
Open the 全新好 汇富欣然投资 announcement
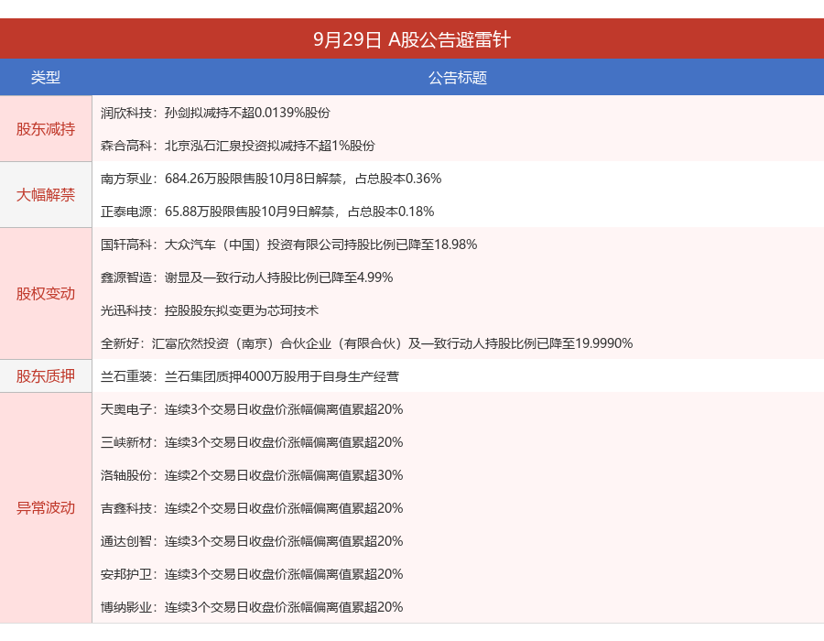pyautogui.click(x=366, y=343)
